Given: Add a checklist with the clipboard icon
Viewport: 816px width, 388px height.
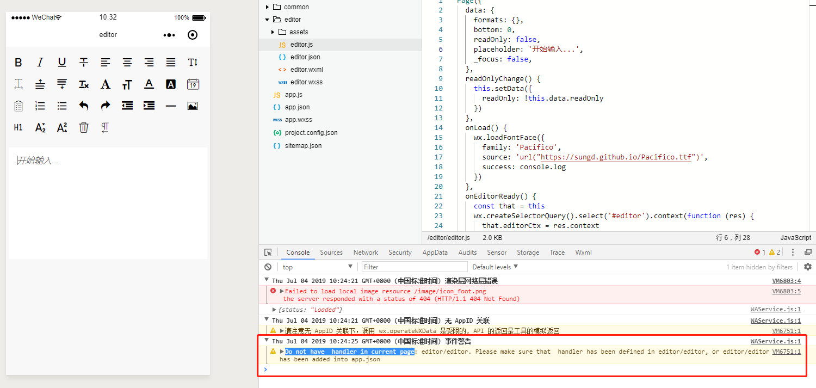Looking at the screenshot, I should (18, 106).
